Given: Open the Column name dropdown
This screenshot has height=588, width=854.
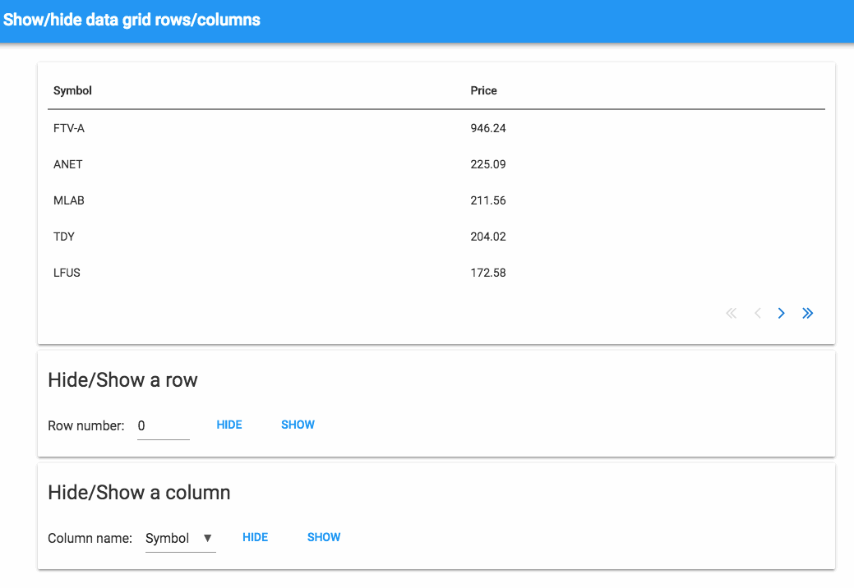Looking at the screenshot, I should [180, 539].
